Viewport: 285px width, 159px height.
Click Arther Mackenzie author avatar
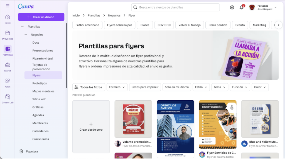[244, 143]
